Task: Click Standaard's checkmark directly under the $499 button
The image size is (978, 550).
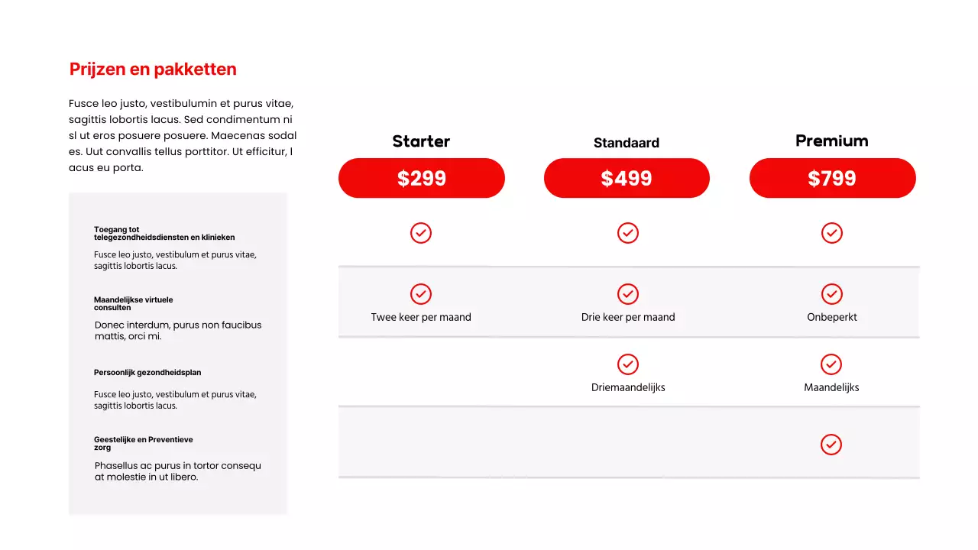Action: [628, 233]
